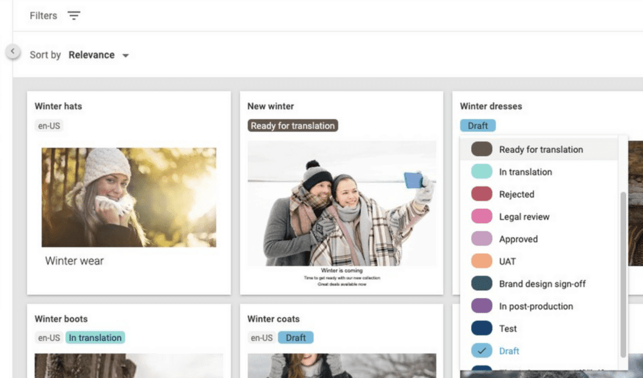The image size is (643, 378).
Task: Open Draft status dropdown on Winter dresses
Action: tap(477, 125)
